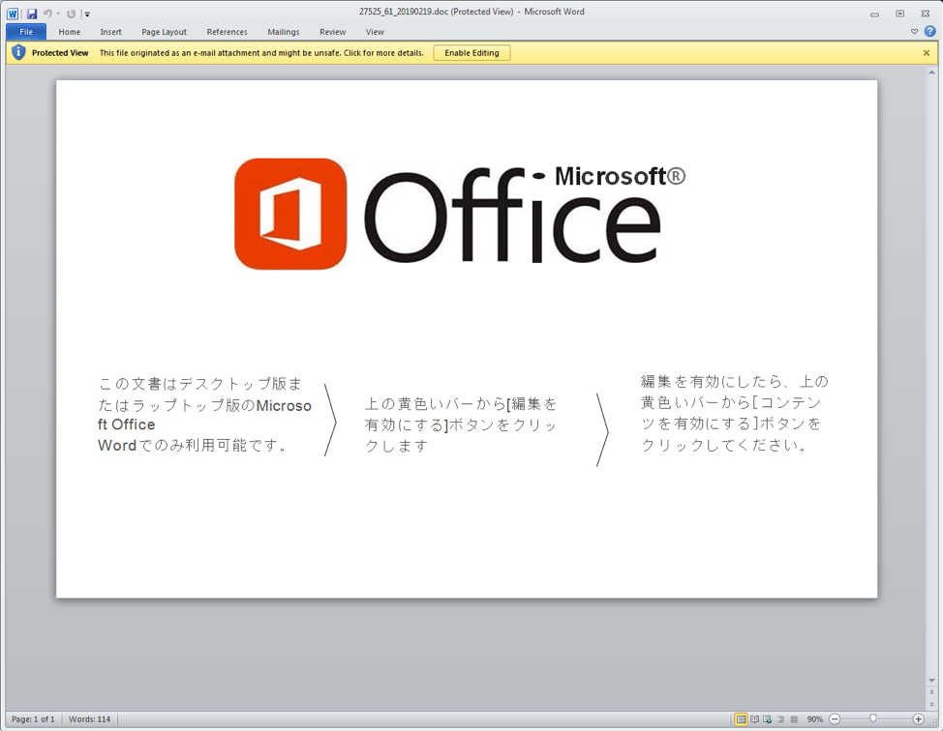Open the Page Layout tab
Screen dimensions: 943x731
point(165,32)
